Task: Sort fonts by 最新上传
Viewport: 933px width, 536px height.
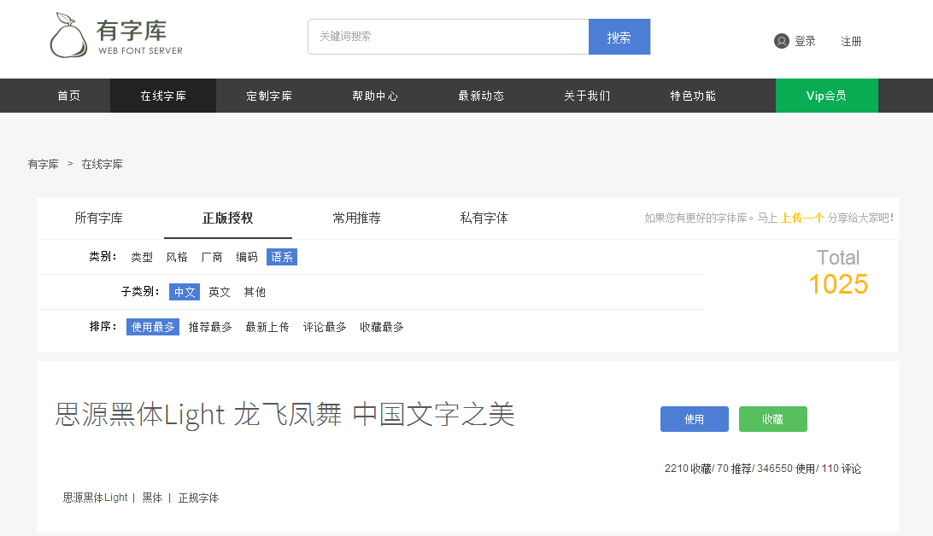Action: pyautogui.click(x=267, y=327)
